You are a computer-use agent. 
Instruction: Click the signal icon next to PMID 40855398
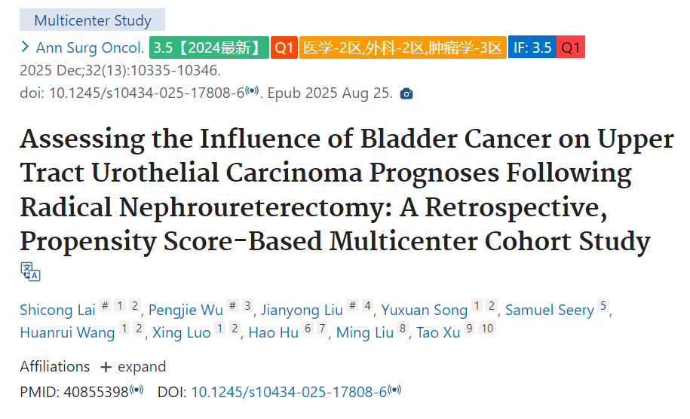(136, 390)
